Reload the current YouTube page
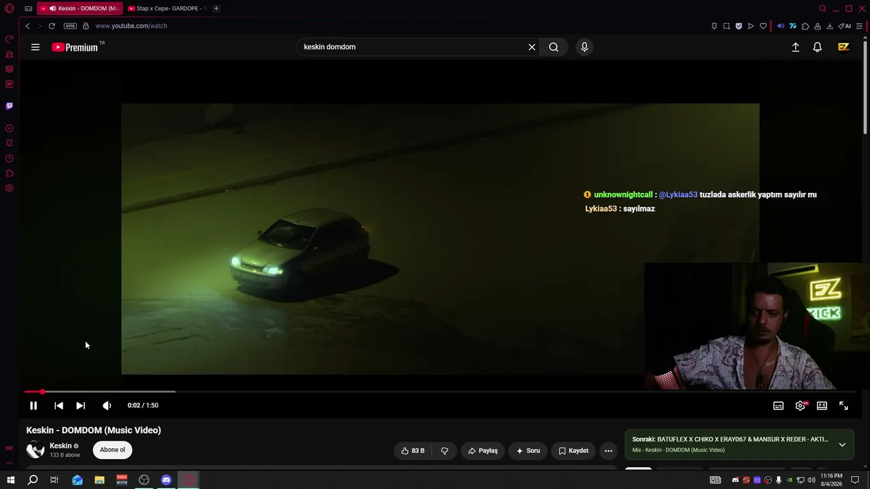This screenshot has height=489, width=870. (52, 26)
